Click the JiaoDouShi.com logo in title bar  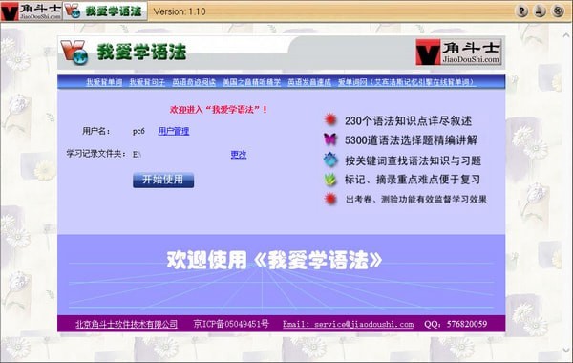pyautogui.click(x=32, y=11)
